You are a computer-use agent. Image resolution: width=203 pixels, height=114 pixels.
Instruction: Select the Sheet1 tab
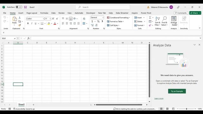[x=21, y=104]
